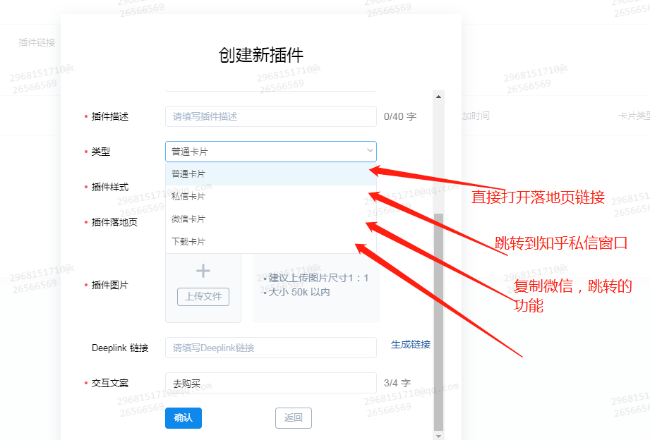Focus the 插件描述 input field
Screen dimensions: 650x440
(x=271, y=116)
